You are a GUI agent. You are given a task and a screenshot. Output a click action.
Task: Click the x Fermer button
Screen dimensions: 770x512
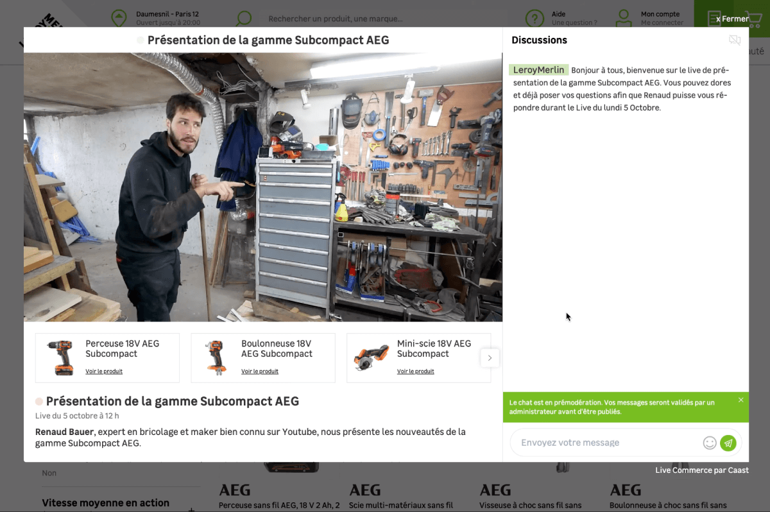(x=732, y=19)
